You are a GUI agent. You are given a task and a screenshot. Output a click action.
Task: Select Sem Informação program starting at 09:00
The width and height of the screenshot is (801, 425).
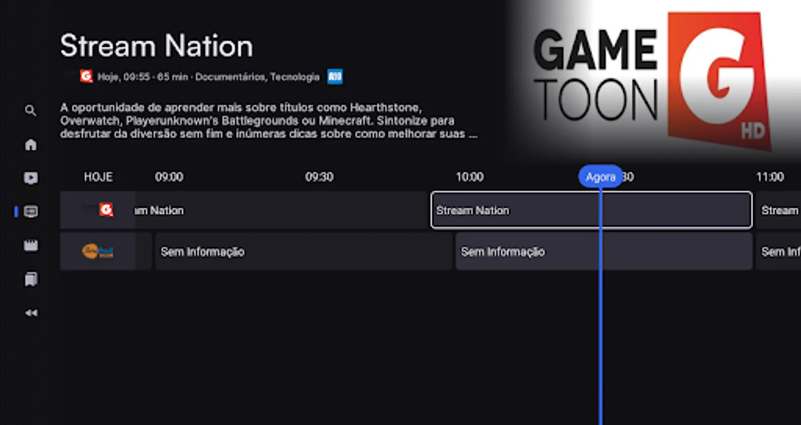coord(304,251)
